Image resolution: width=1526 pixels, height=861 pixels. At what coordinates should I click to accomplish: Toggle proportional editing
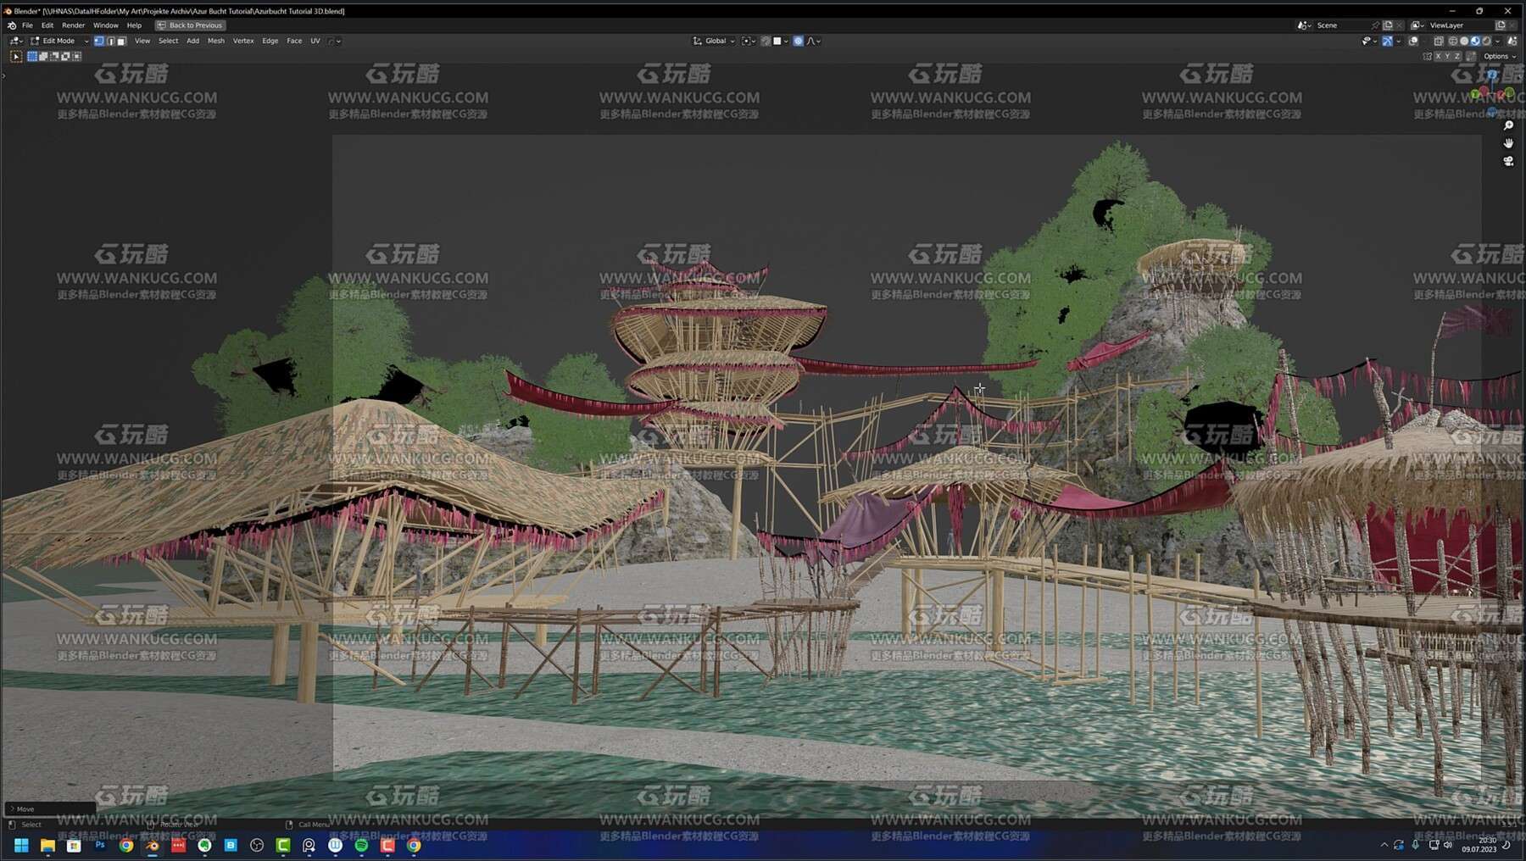(798, 41)
